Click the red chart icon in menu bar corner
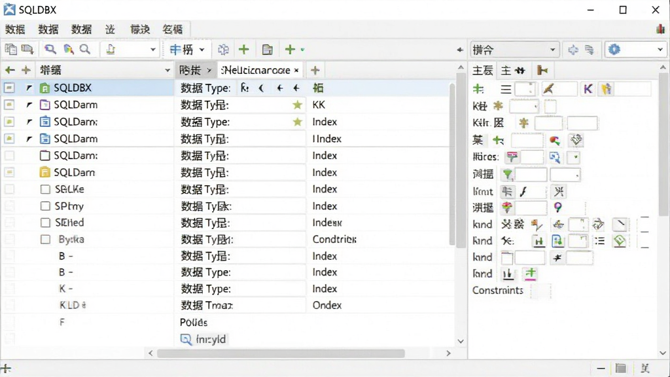 click(660, 29)
